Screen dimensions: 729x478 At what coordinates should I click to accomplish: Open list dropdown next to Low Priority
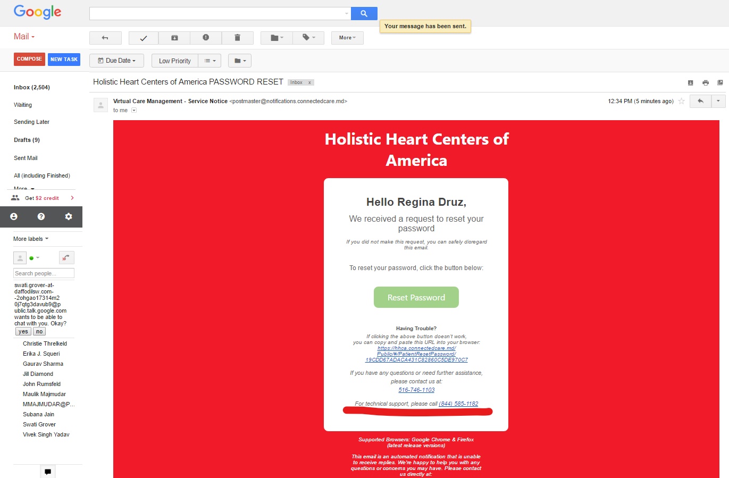210,61
